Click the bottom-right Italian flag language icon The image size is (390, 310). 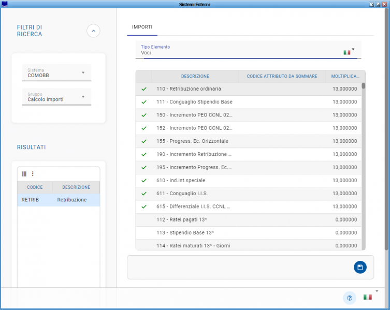pyautogui.click(x=368, y=297)
